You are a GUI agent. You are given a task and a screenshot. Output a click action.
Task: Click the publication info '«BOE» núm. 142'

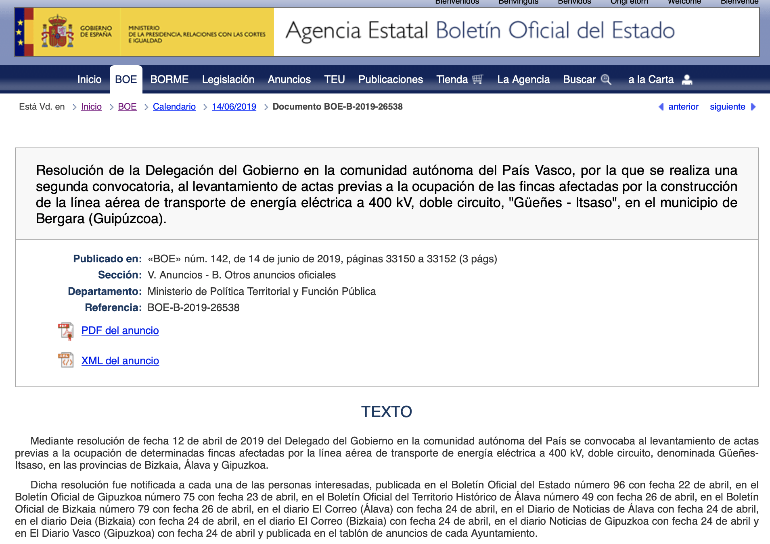pyautogui.click(x=322, y=259)
